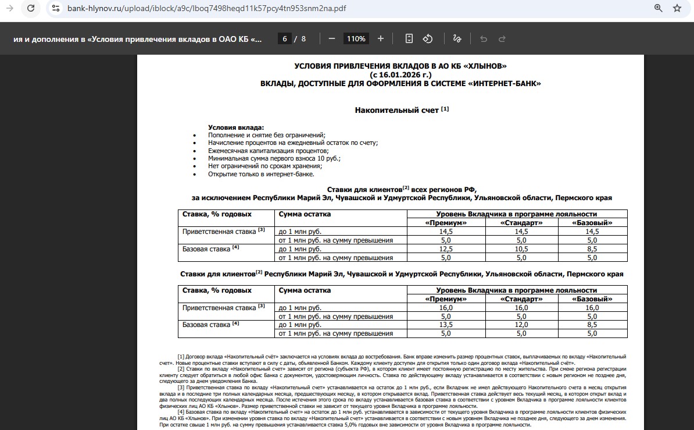
Task: Click the «Стандарт» column header in second table
Action: [521, 298]
